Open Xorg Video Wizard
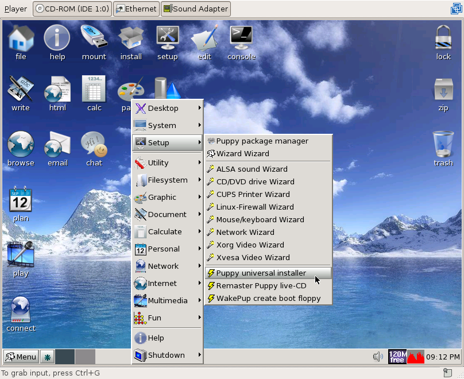This screenshot has width=464, height=379. 268,245
